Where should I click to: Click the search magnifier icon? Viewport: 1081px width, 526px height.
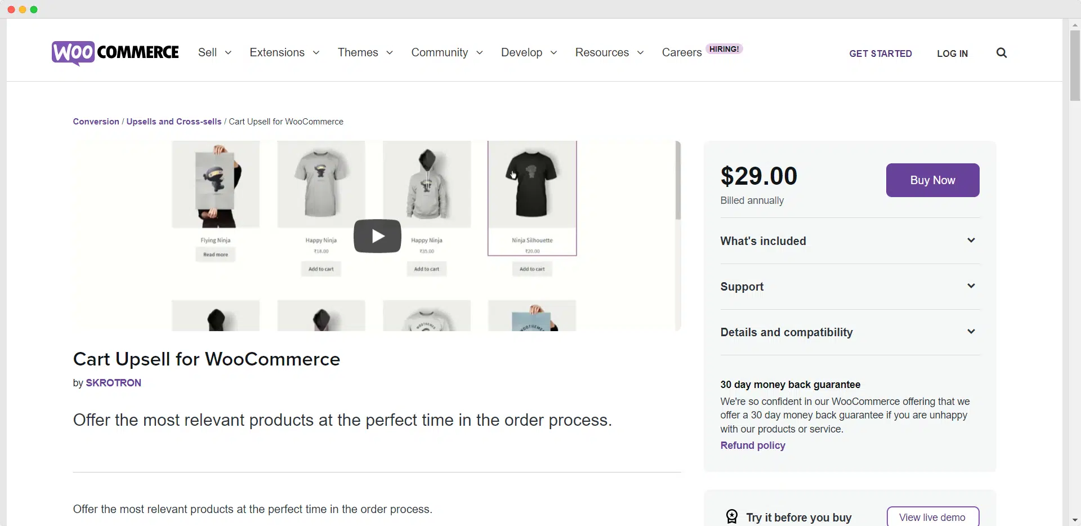1001,53
